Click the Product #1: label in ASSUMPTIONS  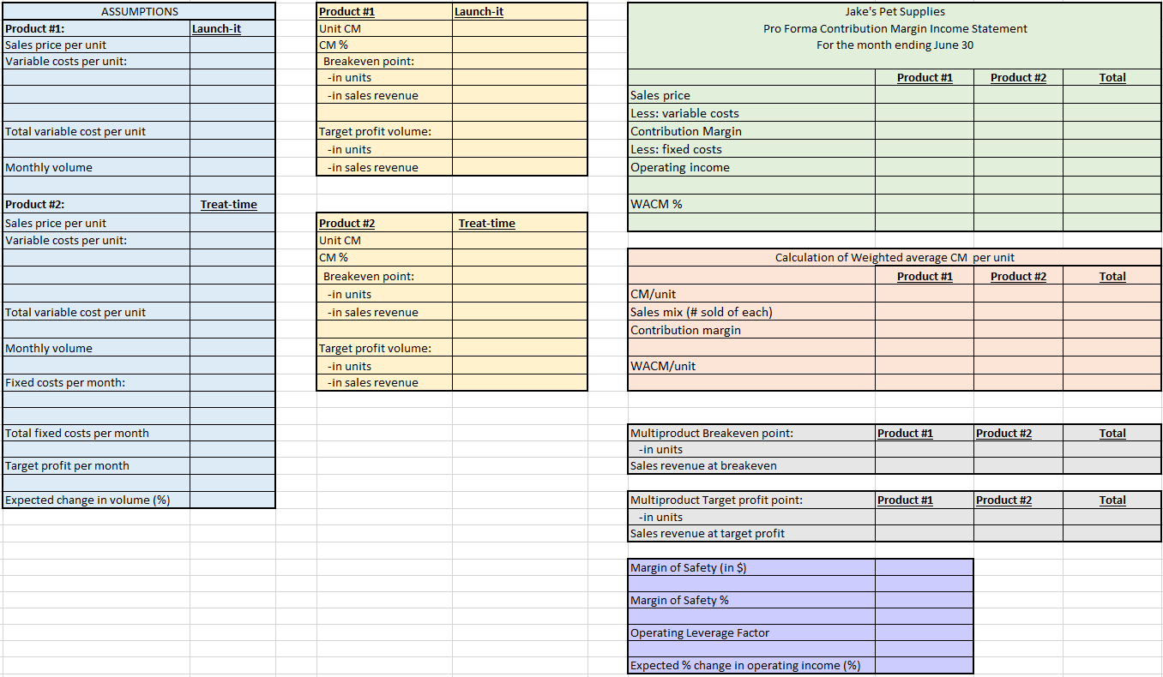[x=34, y=28]
